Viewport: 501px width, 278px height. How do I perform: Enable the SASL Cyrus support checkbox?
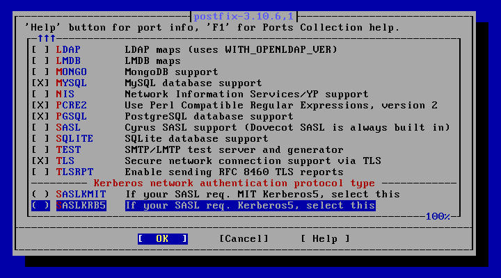[40, 128]
